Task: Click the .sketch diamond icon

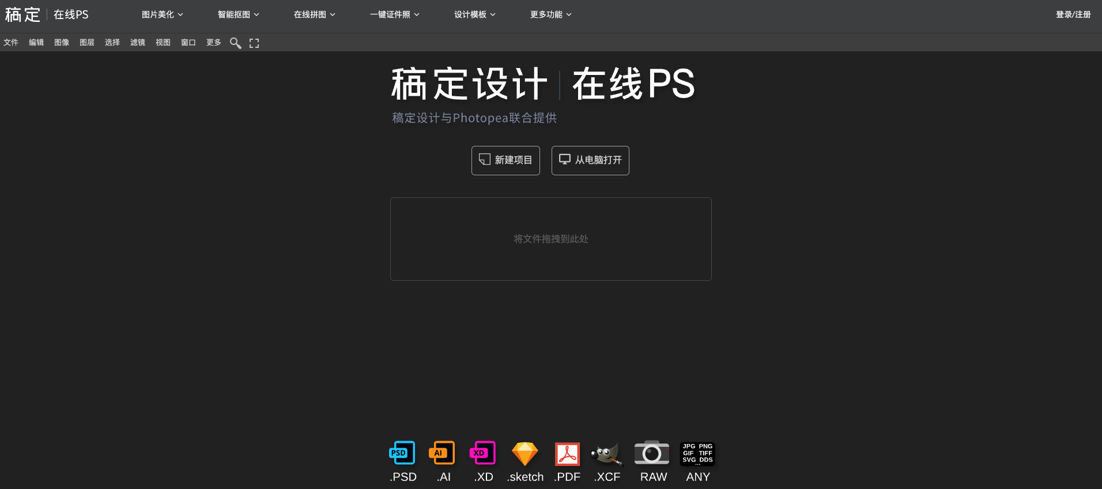Action: [525, 454]
